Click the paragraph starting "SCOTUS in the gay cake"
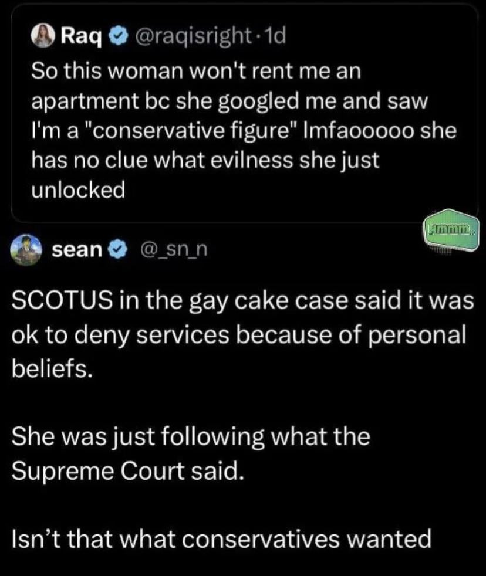 (x=242, y=334)
